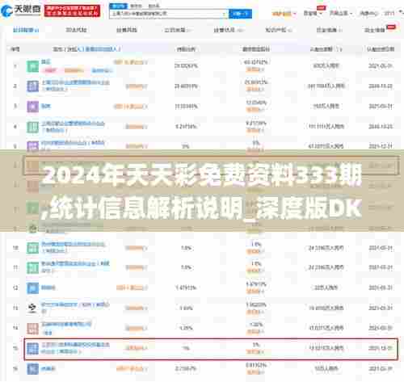Click the pink tag under shareholder 1's name
404x382 pixels.
coord(49,70)
